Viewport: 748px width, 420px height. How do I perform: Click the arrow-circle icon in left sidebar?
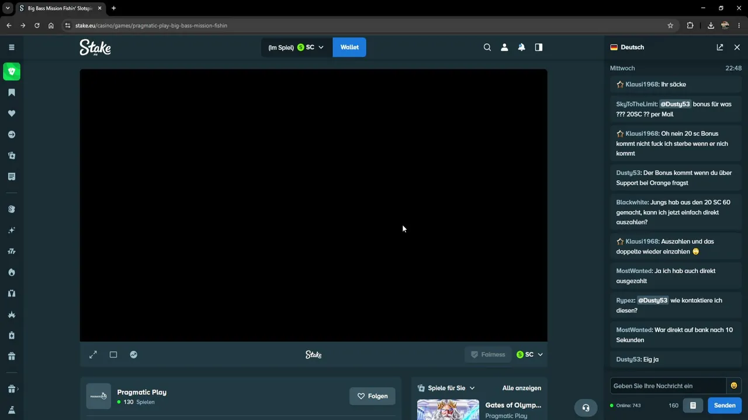[11, 135]
